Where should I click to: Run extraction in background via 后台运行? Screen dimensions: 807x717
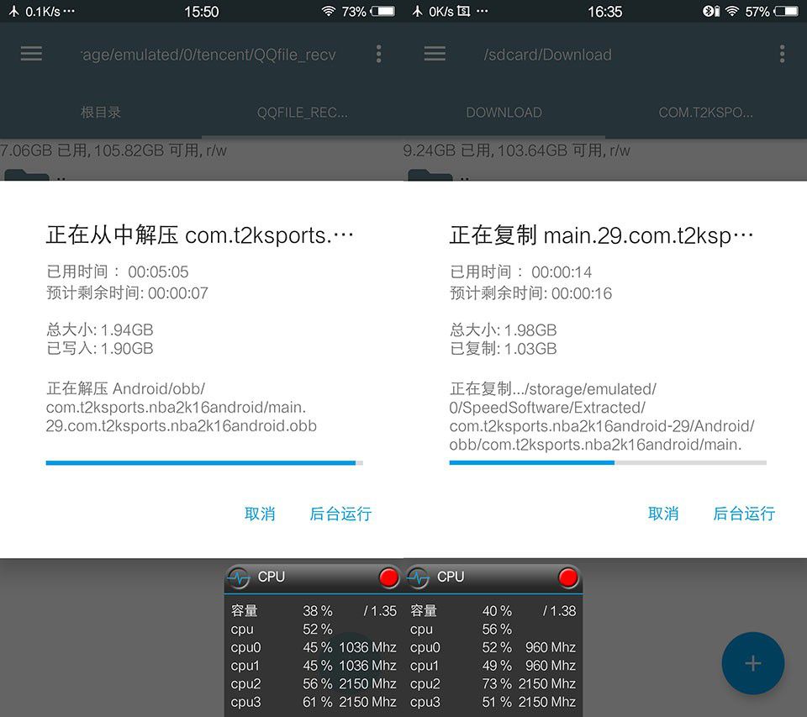[x=340, y=514]
